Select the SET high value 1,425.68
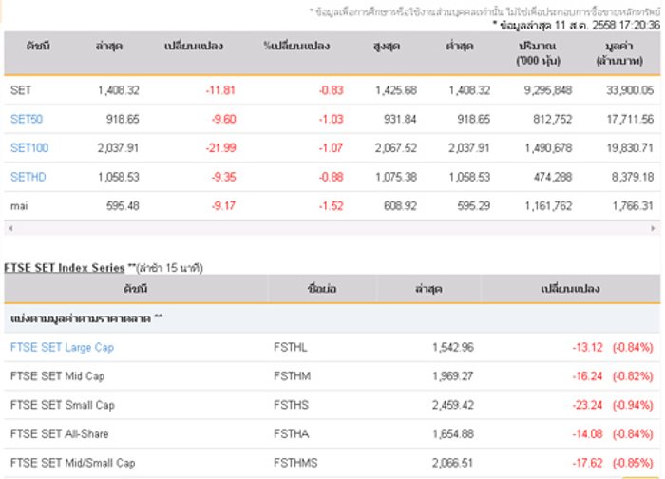The height and width of the screenshot is (479, 665). 396,90
